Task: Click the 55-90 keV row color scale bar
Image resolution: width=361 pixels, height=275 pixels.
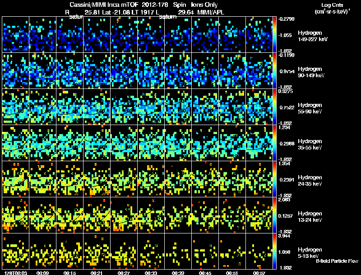Action: click(x=274, y=107)
